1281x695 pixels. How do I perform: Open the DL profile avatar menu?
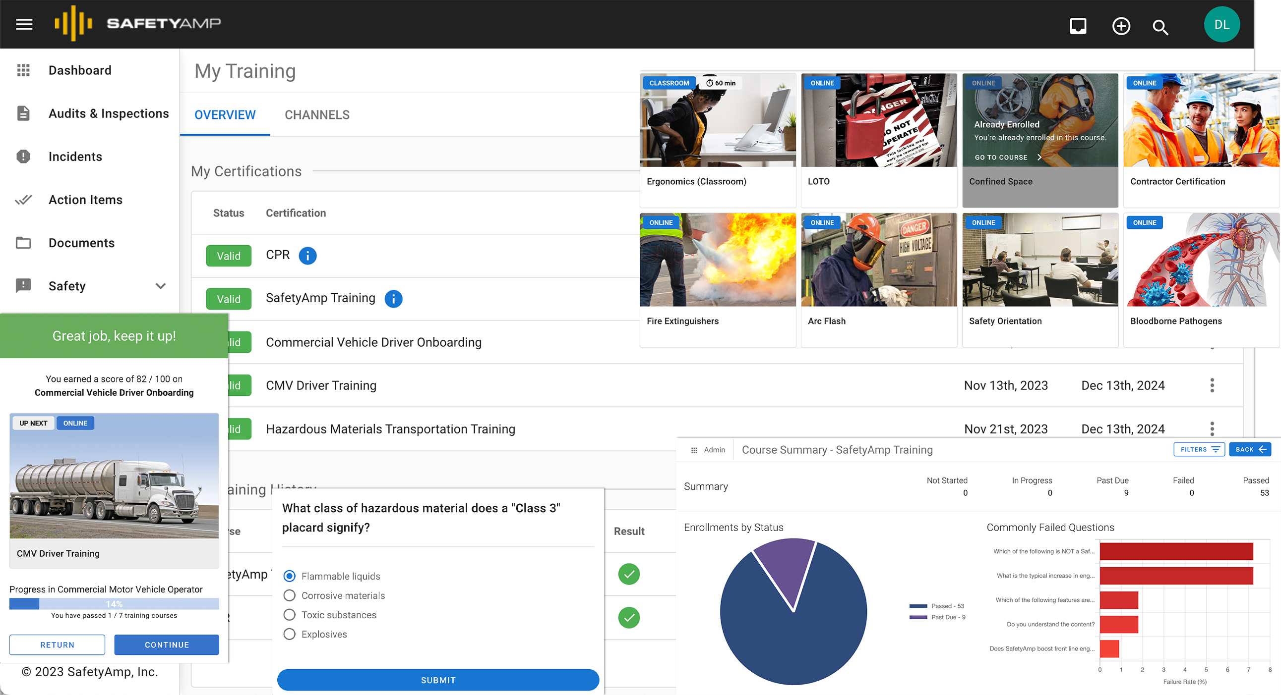click(1222, 23)
